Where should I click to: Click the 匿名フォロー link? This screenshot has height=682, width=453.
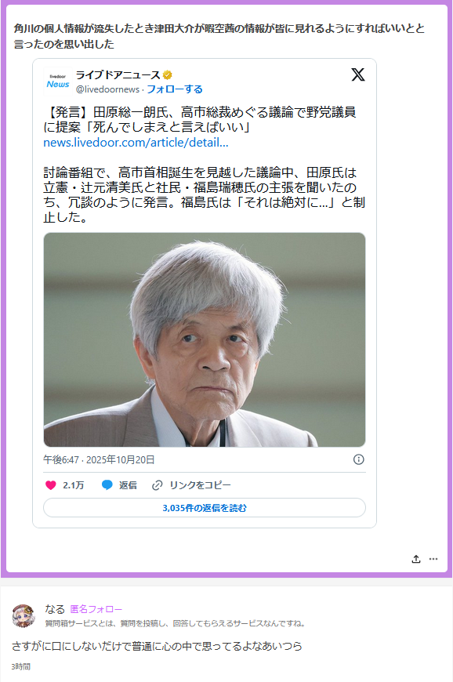pyautogui.click(x=96, y=609)
